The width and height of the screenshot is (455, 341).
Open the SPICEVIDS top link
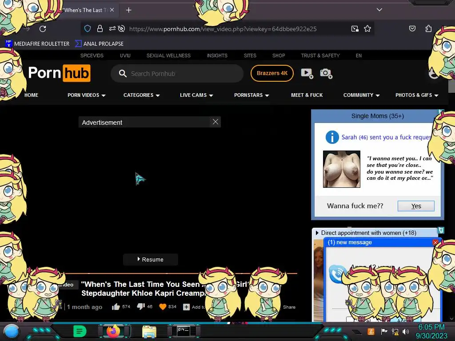[92, 56]
